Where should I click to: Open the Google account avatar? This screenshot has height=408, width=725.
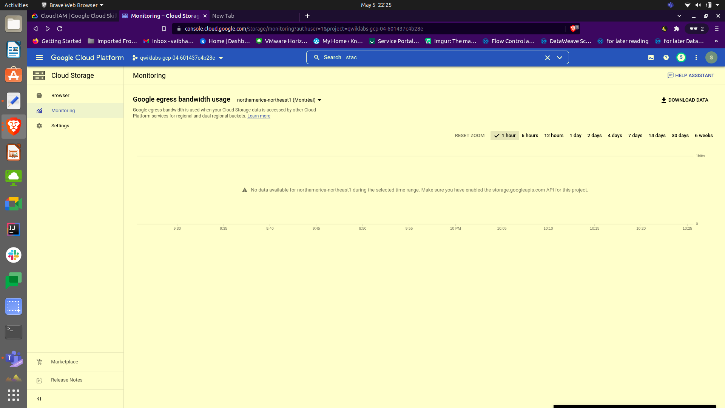711,57
